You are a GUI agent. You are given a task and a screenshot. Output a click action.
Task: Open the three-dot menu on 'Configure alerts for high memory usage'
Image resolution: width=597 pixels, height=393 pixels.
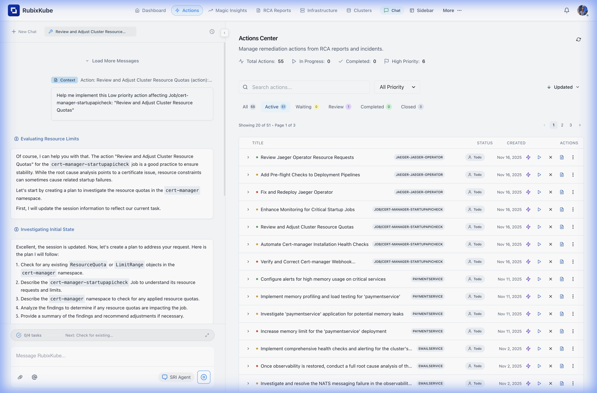point(573,279)
